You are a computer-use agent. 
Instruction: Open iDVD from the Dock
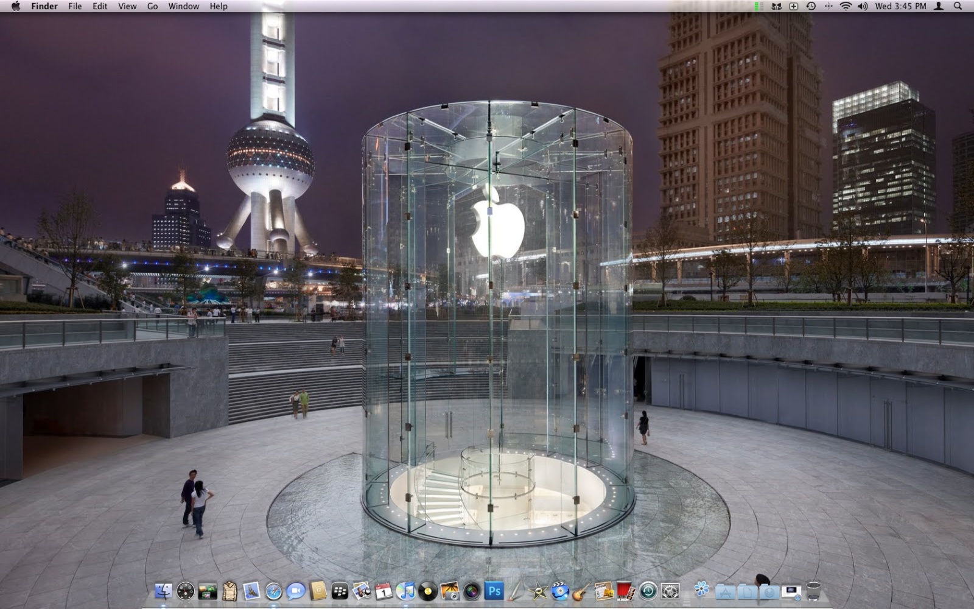point(560,591)
